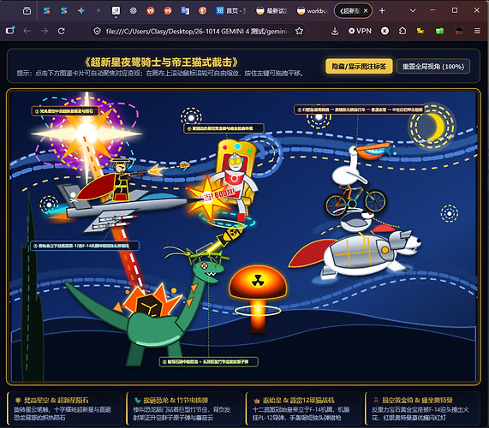Click the sun icon on the 梵高星空 card
This screenshot has height=428, width=489.
point(18,401)
